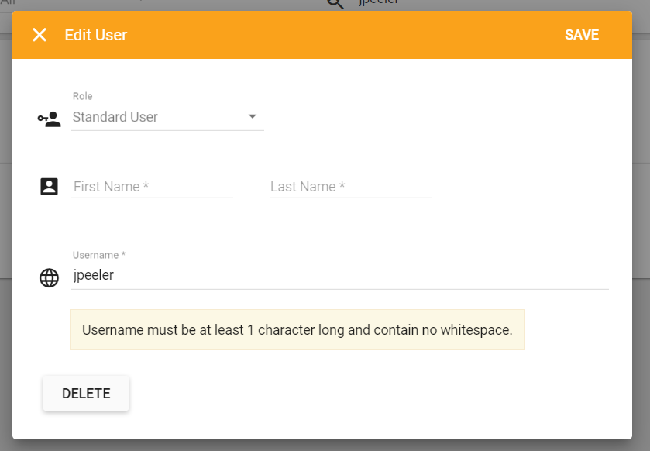
Task: Click the role key-person icon
Action: tap(49, 119)
